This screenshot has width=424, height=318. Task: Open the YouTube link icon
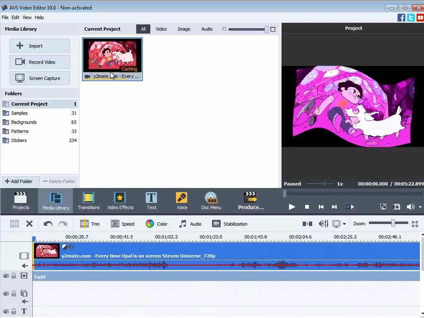tap(420, 17)
